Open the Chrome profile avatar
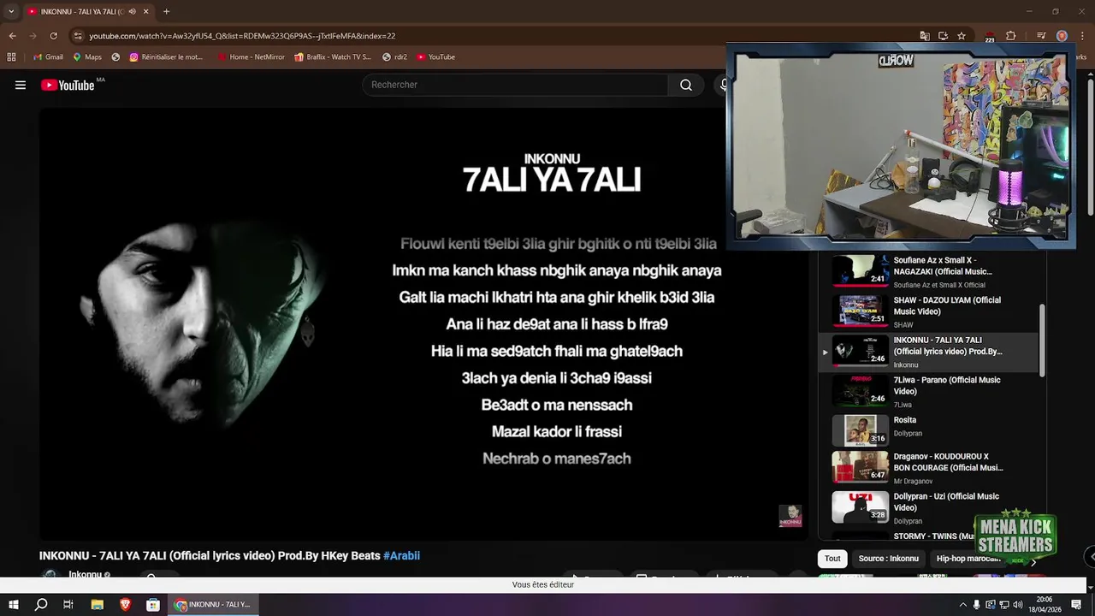The width and height of the screenshot is (1095, 616). 1062,36
